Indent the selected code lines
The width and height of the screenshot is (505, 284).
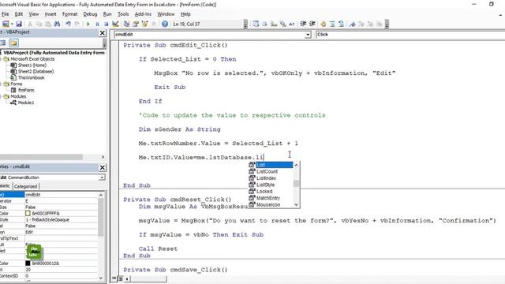[303, 24]
